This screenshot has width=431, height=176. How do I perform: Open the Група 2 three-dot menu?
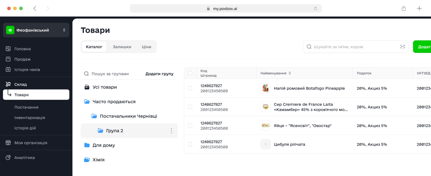point(171,131)
